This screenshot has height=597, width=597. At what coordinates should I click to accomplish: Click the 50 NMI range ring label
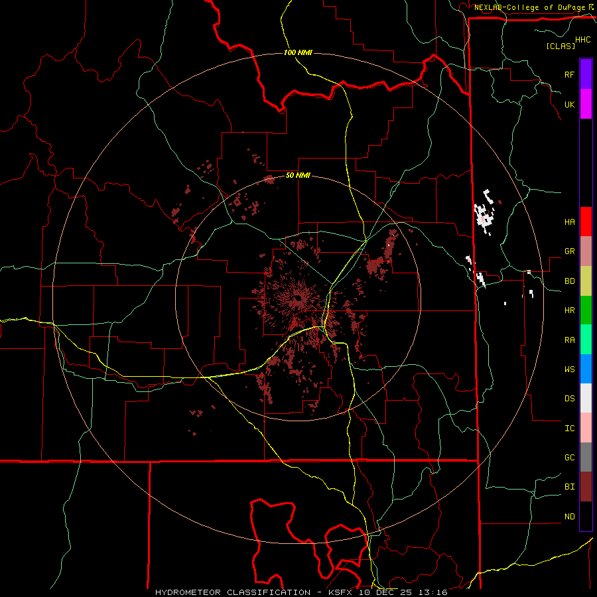coord(298,176)
